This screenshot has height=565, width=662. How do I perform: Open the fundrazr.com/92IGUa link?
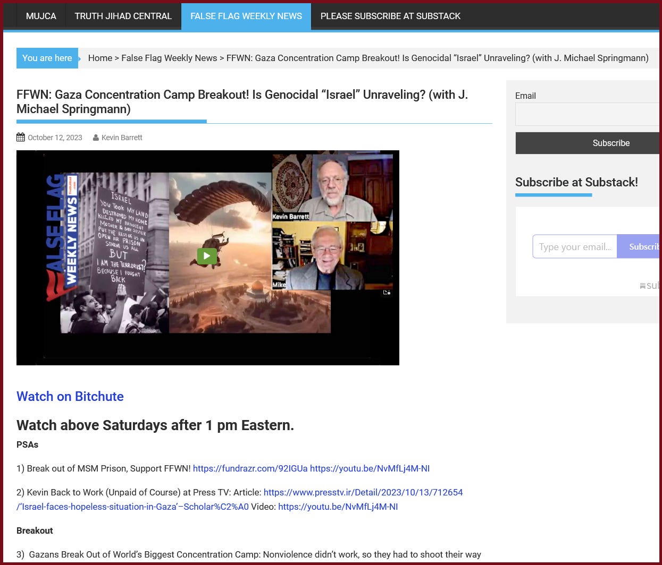[250, 468]
